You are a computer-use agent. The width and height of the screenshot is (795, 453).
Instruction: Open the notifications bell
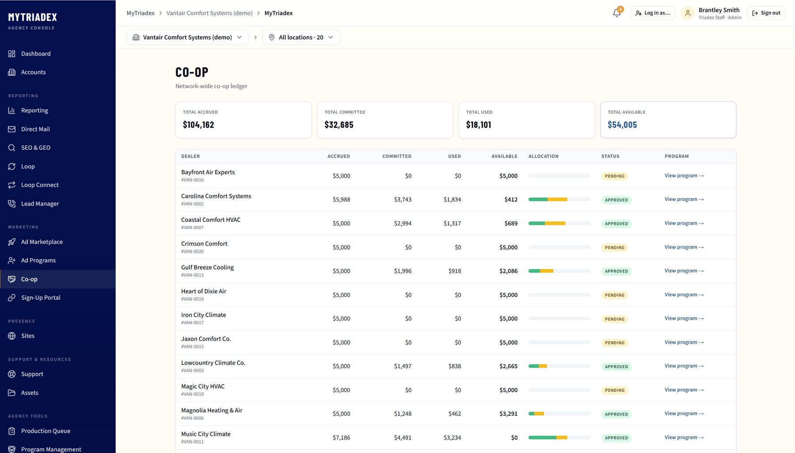(x=617, y=13)
